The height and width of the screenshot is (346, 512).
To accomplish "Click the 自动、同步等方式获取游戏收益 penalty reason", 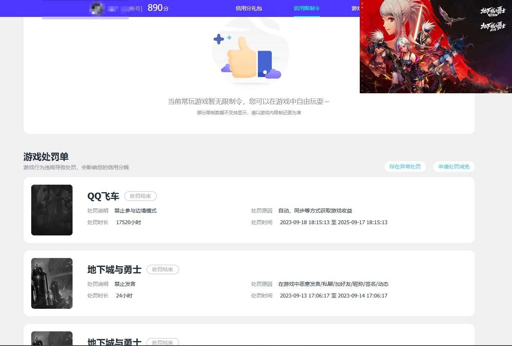I will click(x=315, y=211).
